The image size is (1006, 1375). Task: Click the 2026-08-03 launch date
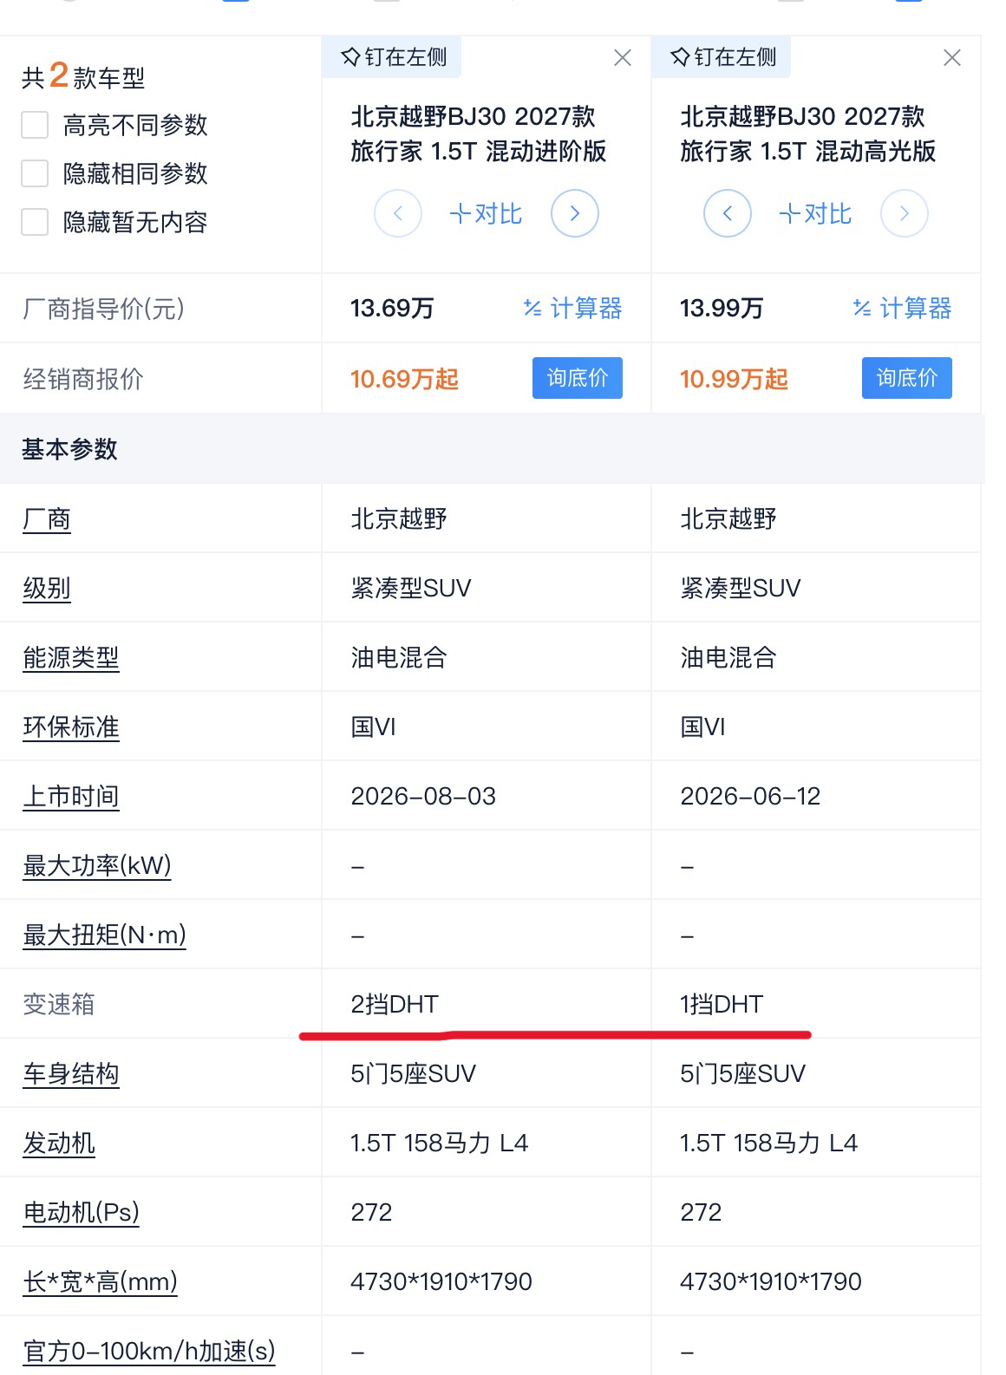pyautogui.click(x=423, y=796)
